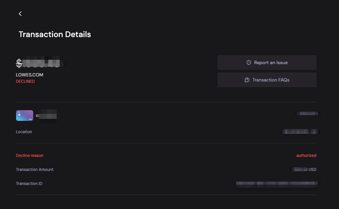This screenshot has width=339, height=209.
Task: Click the blurred value right of the card row
Action: 308,114
